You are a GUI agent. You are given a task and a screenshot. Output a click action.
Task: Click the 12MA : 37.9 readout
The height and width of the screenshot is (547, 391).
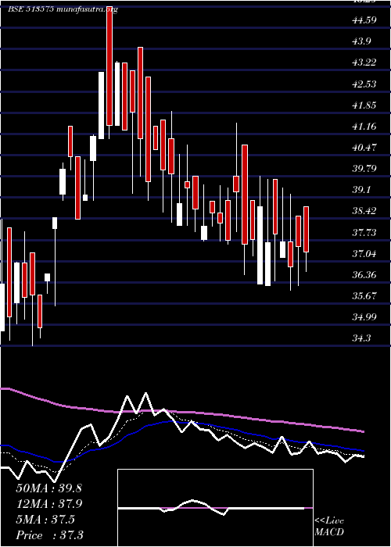pyautogui.click(x=48, y=504)
